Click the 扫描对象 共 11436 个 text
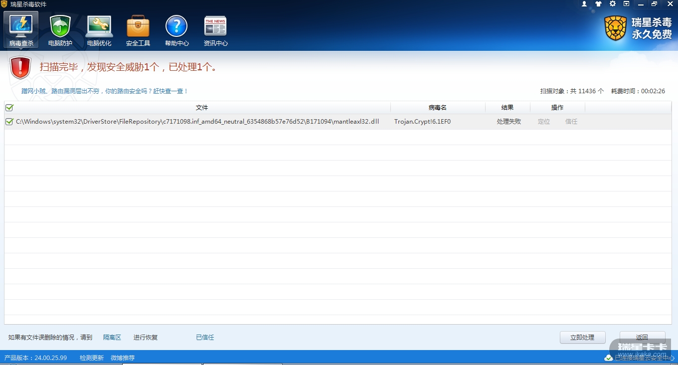 (x=572, y=91)
